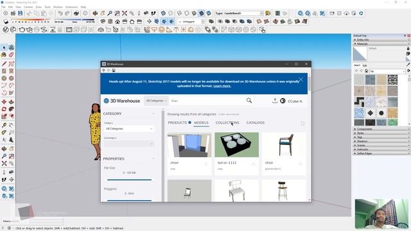Image resolution: width=411 pixels, height=231 pixels.
Task: Expand the Tags tray panel
Action: [x=381, y=137]
